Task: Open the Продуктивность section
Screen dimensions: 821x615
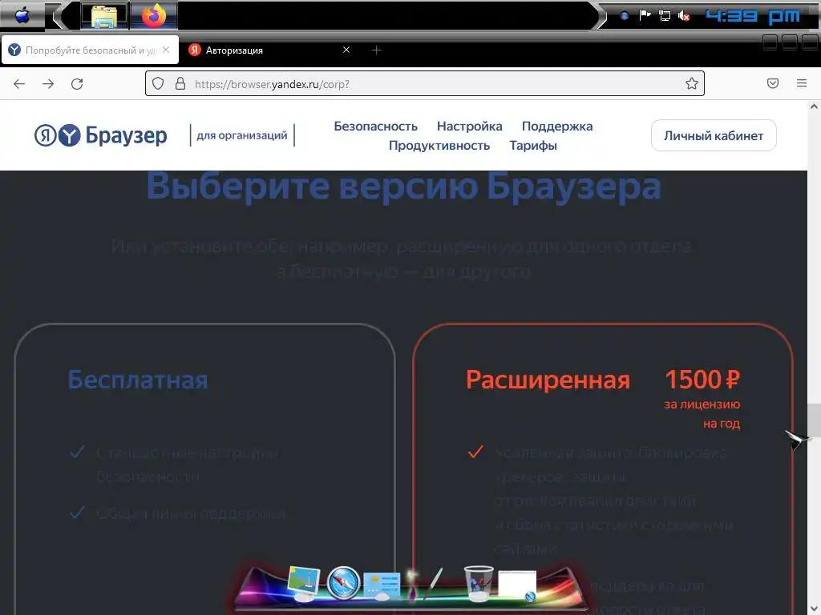Action: coord(439,146)
